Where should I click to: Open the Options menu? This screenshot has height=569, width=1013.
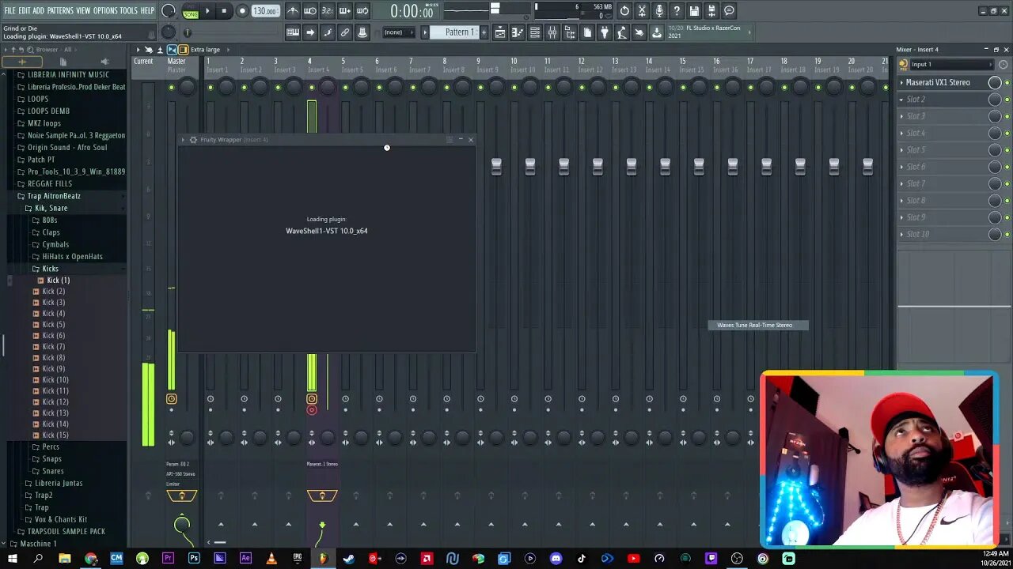click(105, 11)
